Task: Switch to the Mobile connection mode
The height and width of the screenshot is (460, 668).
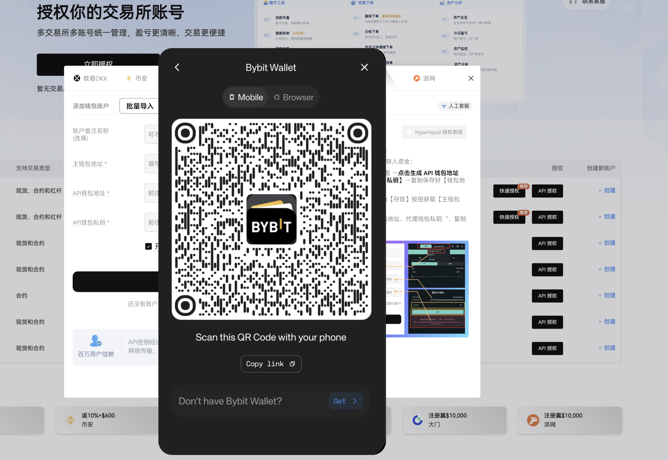Action: tap(246, 97)
